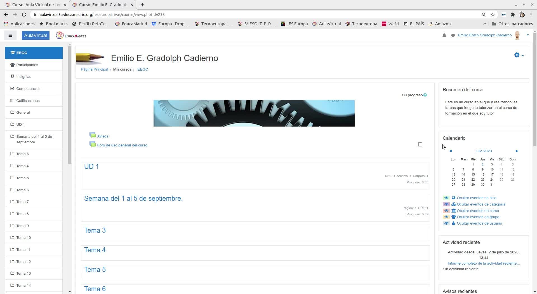The height and width of the screenshot is (294, 537).
Task: Toggle visibility of user events
Action: tap(446, 223)
